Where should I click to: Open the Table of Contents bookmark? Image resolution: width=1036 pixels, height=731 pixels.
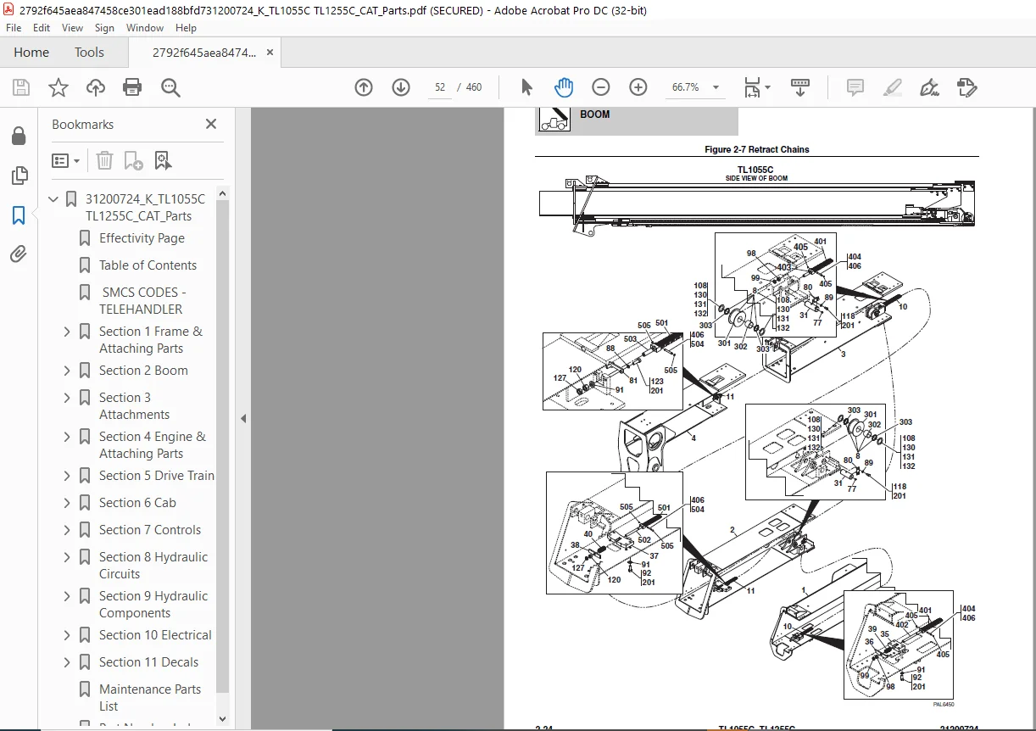point(148,265)
